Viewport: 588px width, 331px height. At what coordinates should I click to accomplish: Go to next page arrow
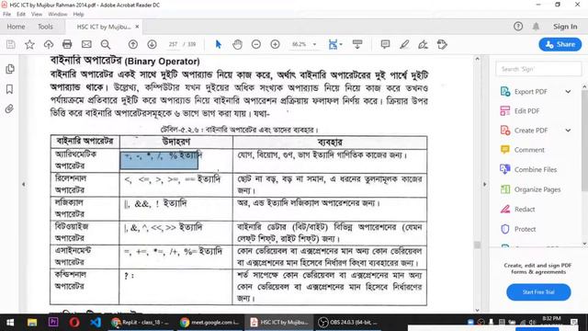click(x=152, y=45)
